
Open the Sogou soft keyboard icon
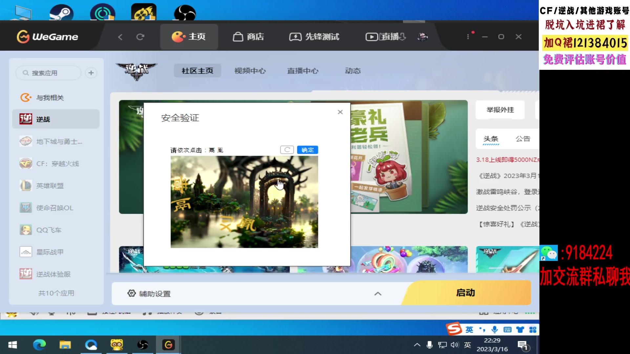507,329
